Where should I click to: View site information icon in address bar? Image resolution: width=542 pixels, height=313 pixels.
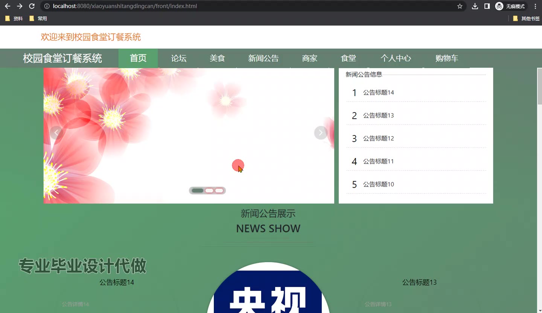click(47, 6)
